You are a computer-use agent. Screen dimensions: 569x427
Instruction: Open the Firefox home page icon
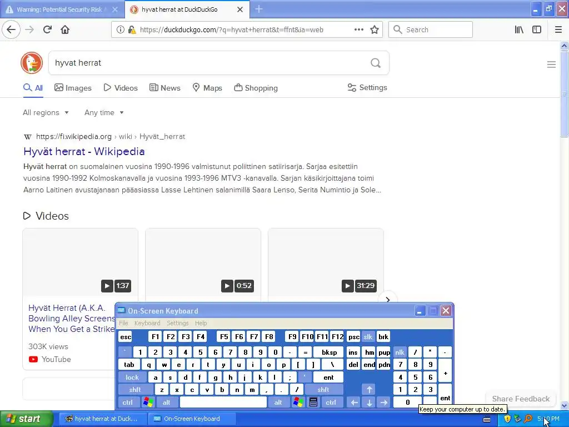coord(65,29)
